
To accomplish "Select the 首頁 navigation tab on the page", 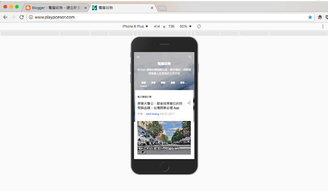I will coord(143,83).
